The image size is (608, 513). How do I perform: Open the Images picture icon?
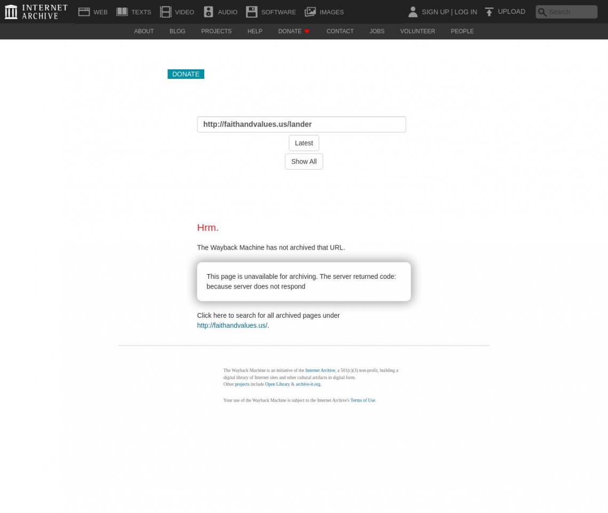pos(310,12)
